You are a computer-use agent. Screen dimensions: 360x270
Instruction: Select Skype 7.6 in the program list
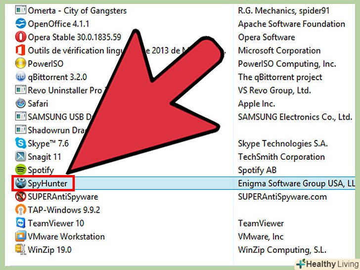[48, 144]
